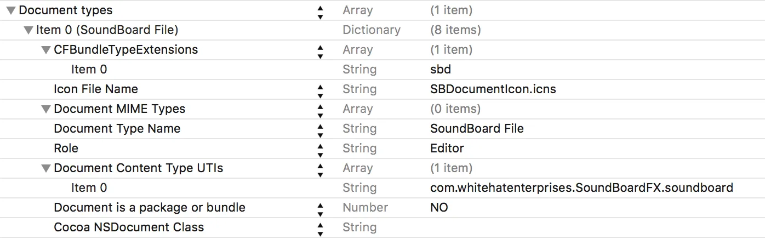Open the CFBundleTypeExtensions key stepper
This screenshot has height=239, width=765.
coord(321,51)
